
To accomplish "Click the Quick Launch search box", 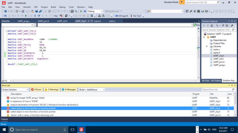I will (201, 2).
